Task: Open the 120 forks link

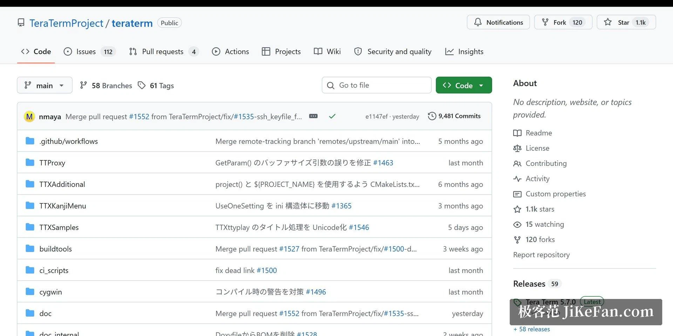Action: 540,239
